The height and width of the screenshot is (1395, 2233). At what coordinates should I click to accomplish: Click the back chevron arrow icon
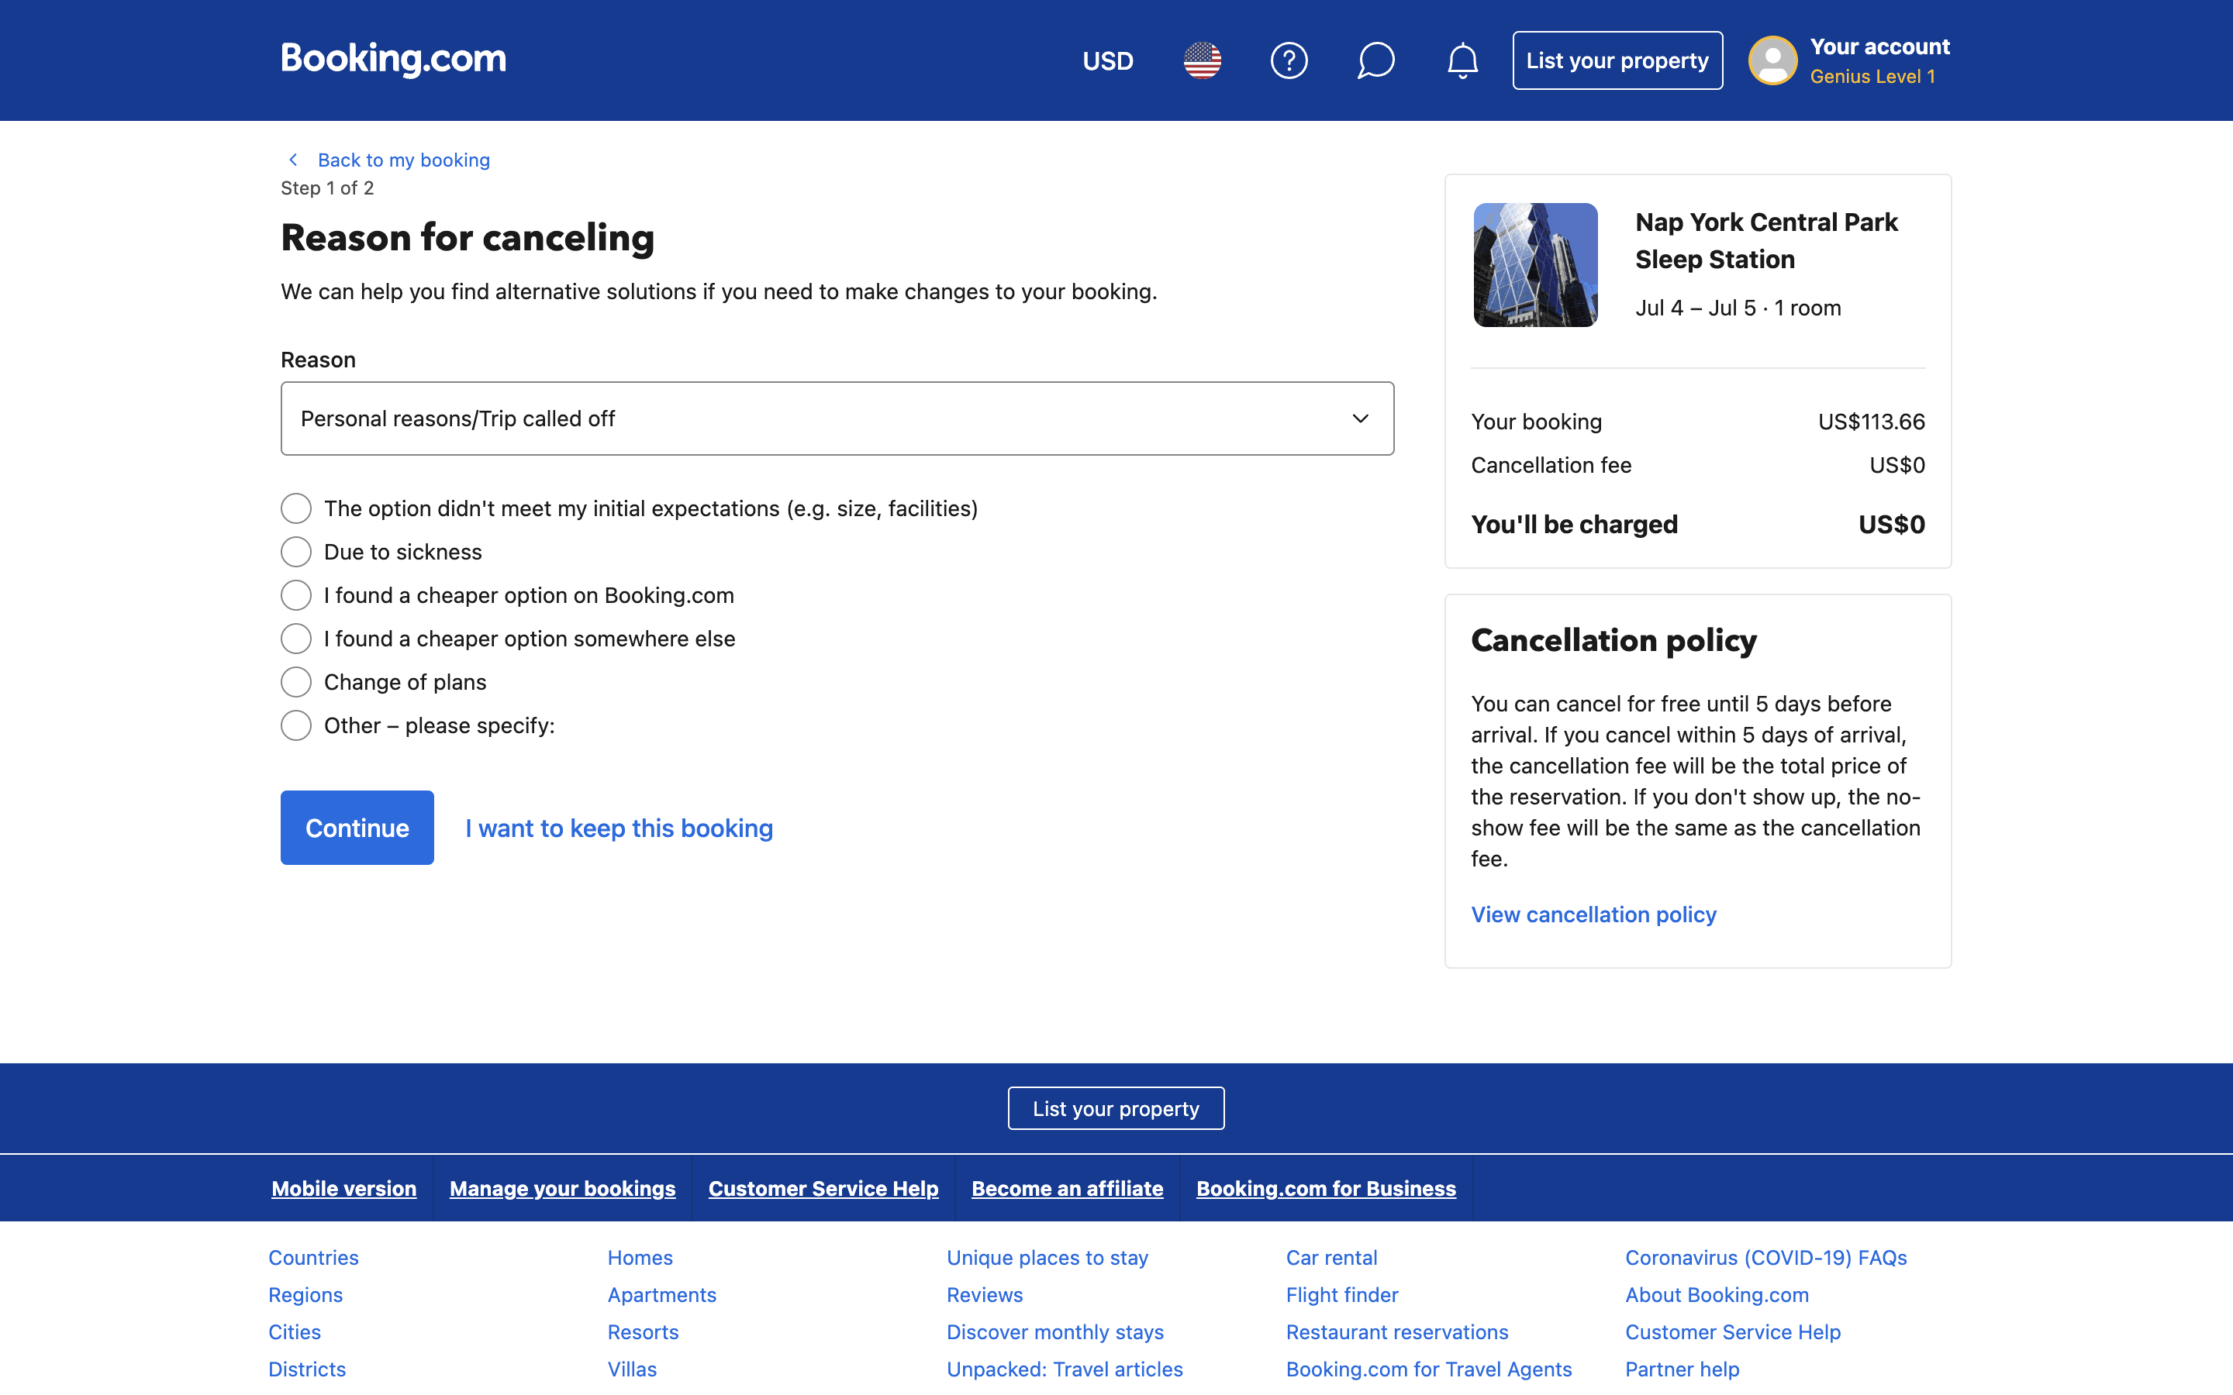pyautogui.click(x=293, y=160)
